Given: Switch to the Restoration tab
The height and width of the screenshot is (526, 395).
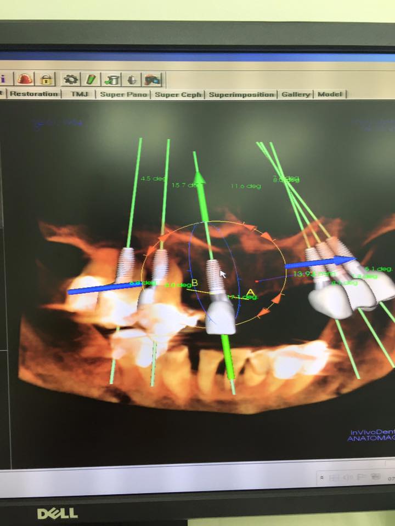Looking at the screenshot, I should pyautogui.click(x=34, y=94).
